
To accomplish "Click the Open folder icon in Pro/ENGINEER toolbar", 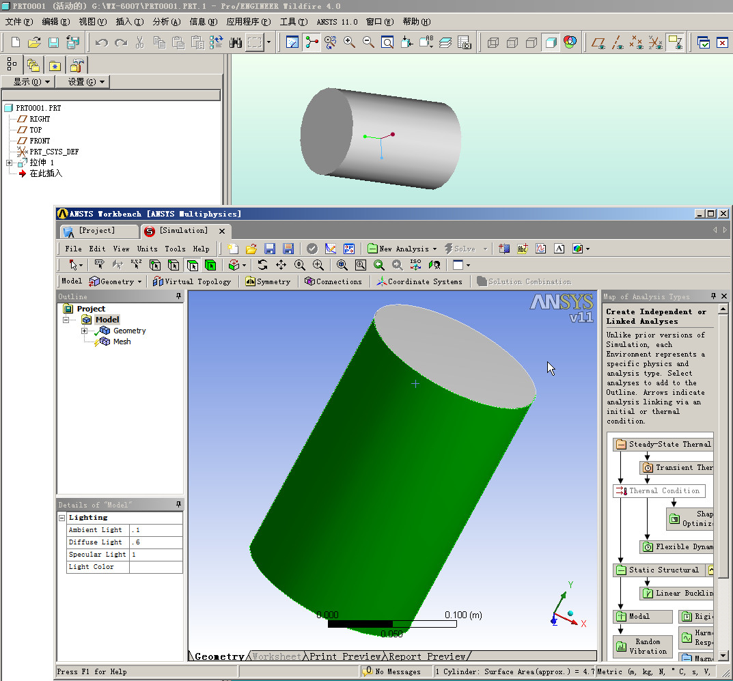I will point(34,42).
